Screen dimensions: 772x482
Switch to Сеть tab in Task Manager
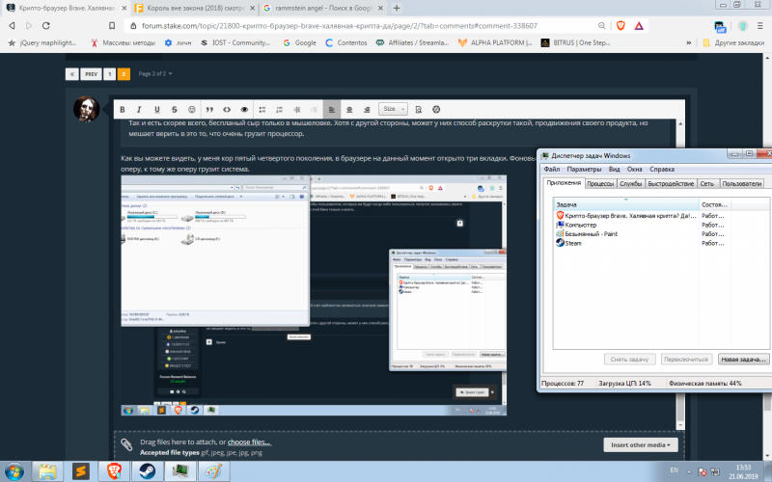pyautogui.click(x=707, y=183)
